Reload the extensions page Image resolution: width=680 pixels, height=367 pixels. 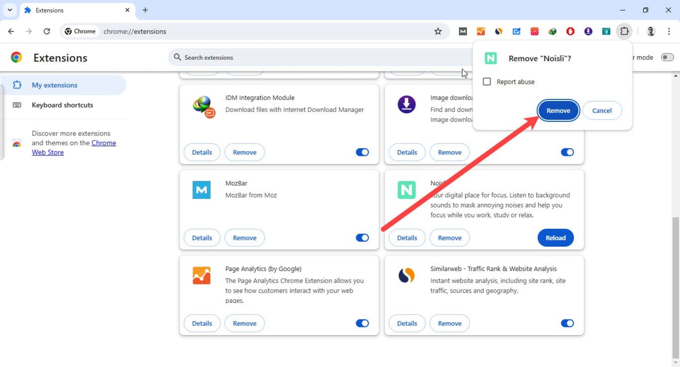[x=47, y=31]
